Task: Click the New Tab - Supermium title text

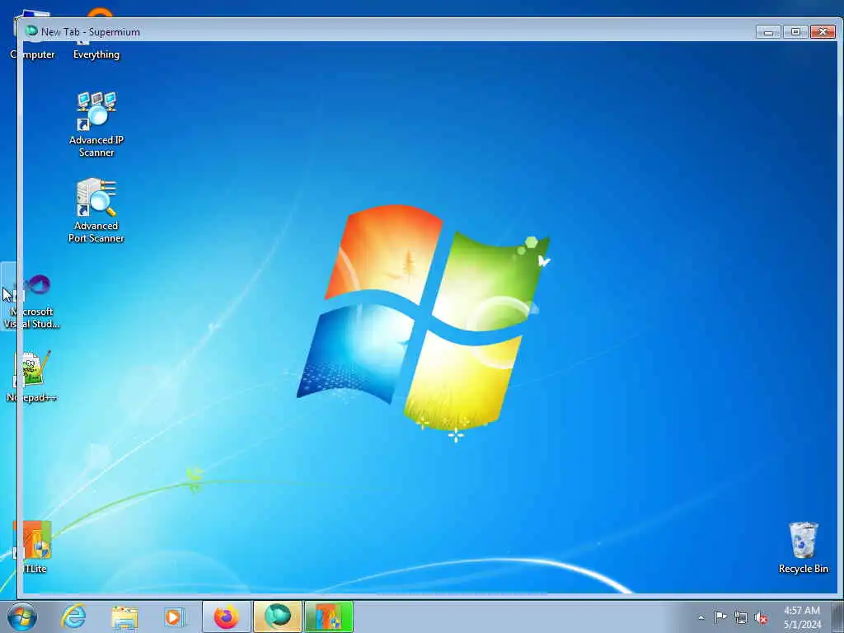Action: coord(91,32)
